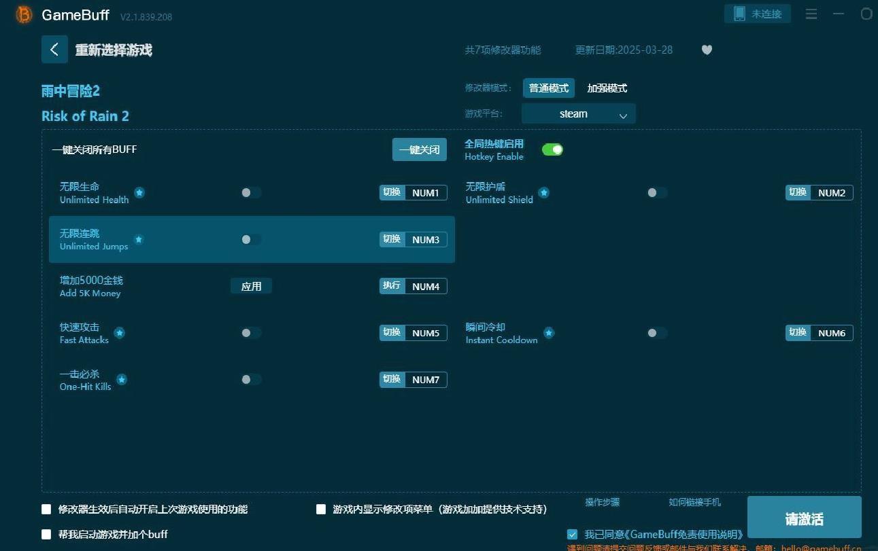The image size is (878, 551).
Task: Enable Unlimited Shield toggle
Action: 657,193
